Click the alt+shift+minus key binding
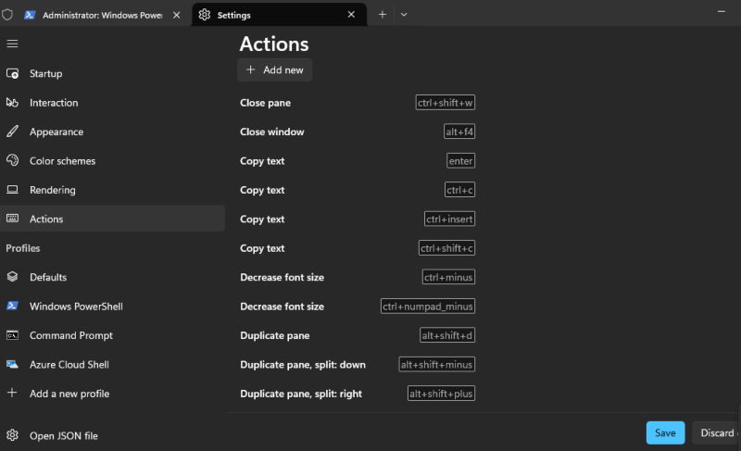 point(436,365)
